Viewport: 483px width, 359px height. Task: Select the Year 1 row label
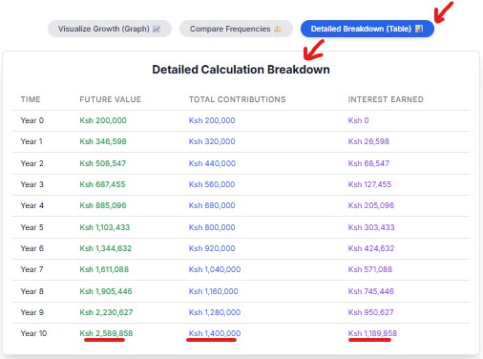[31, 141]
